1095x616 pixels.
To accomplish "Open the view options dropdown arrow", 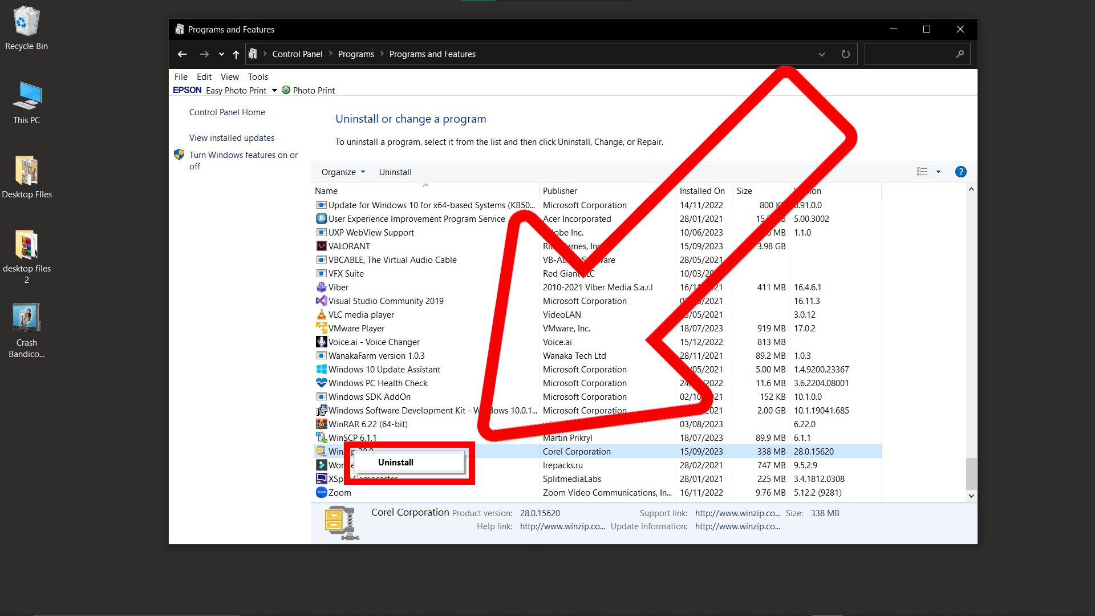I will [938, 172].
